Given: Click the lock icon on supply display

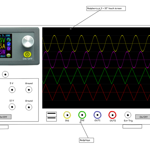Looking at the screenshot, I should coord(9,39).
